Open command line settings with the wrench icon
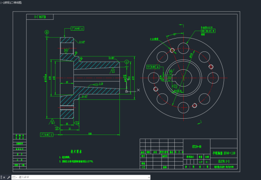The image size is (261, 180). pyautogui.click(x=8, y=178)
